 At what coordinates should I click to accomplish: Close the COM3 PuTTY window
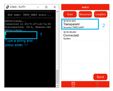(55, 7)
